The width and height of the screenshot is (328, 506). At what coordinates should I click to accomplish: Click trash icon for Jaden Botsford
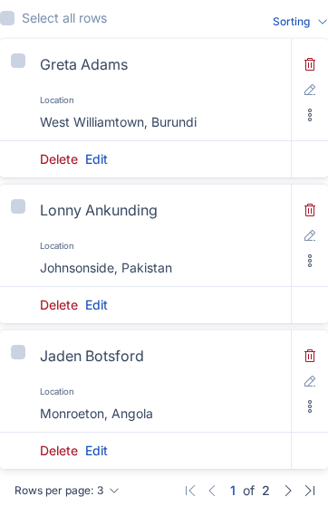[x=310, y=356]
